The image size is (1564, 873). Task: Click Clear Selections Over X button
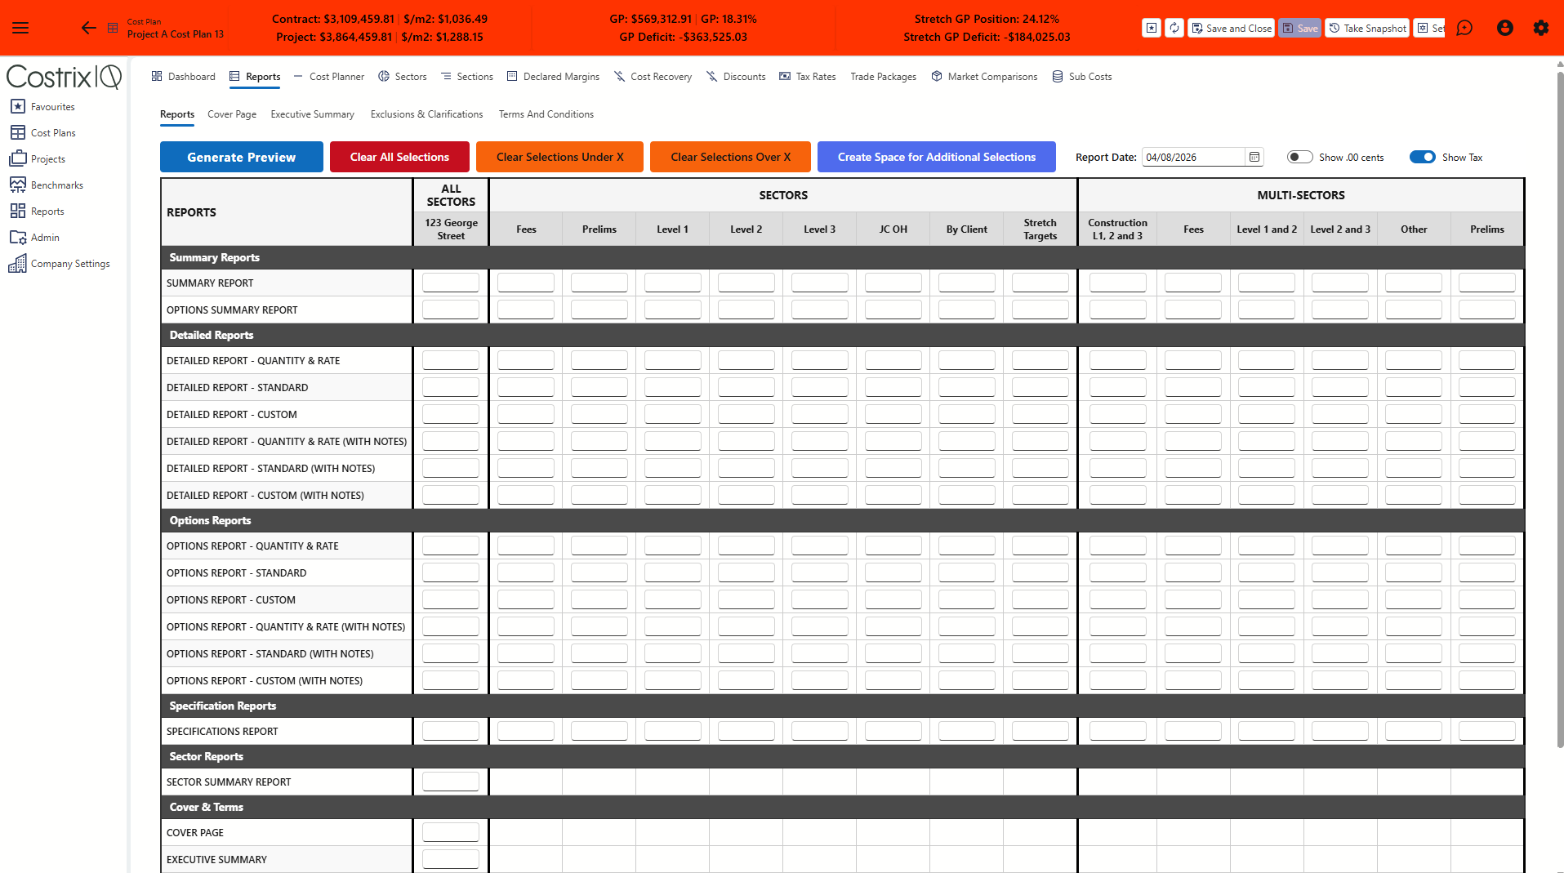[x=730, y=157]
